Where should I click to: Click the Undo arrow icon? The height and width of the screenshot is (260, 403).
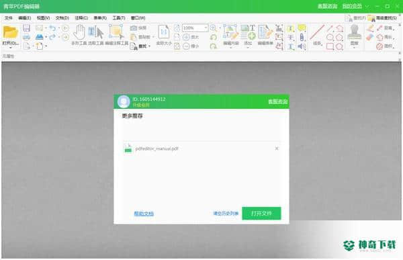[x=52, y=28]
